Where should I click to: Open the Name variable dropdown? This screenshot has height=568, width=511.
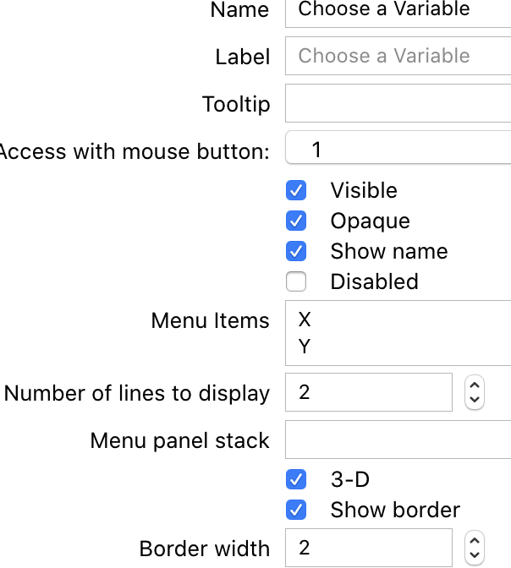pyautogui.click(x=398, y=10)
